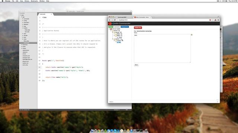
Task: Click the red extension icon in Chrome toolbar
Action: pos(210,20)
